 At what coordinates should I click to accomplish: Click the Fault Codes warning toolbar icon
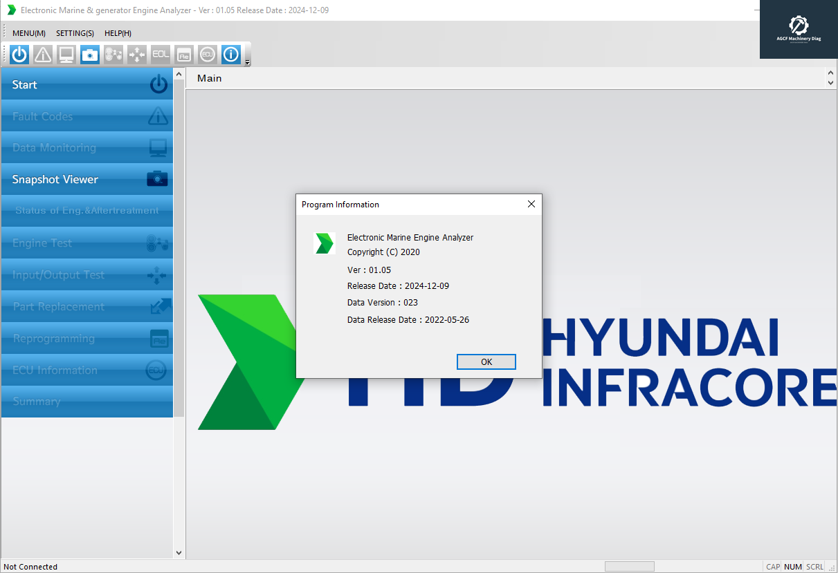pos(43,55)
